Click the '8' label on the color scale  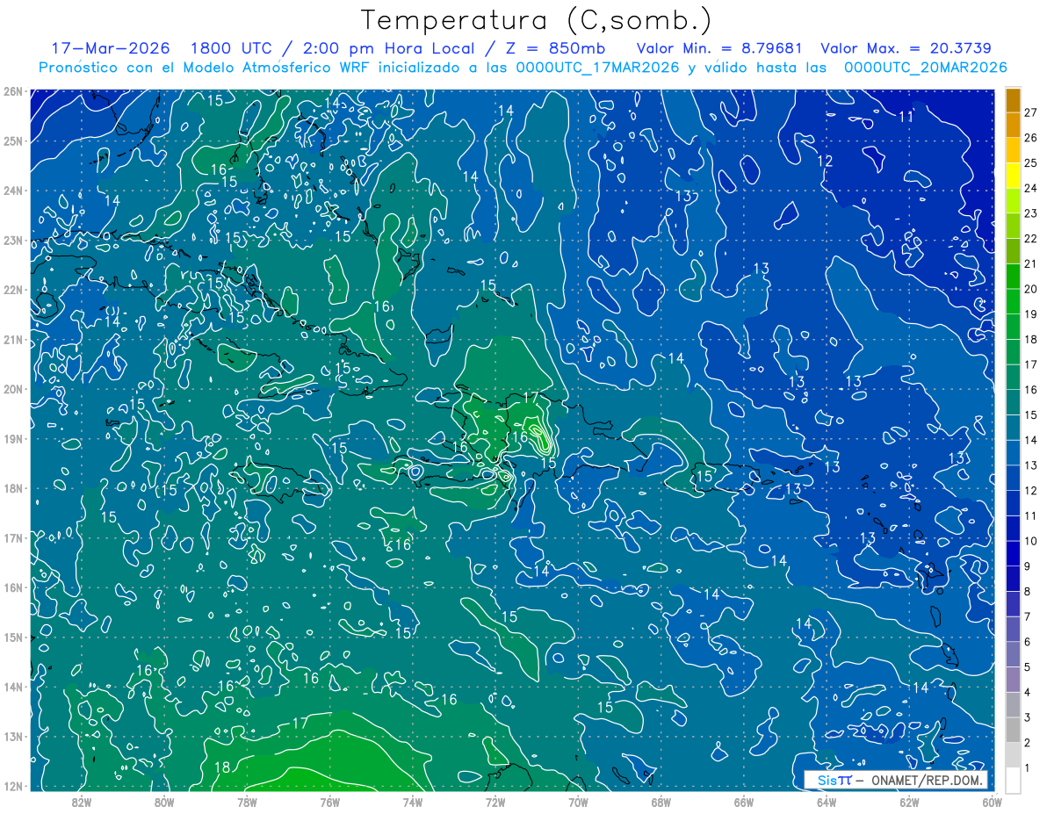pos(1027,592)
